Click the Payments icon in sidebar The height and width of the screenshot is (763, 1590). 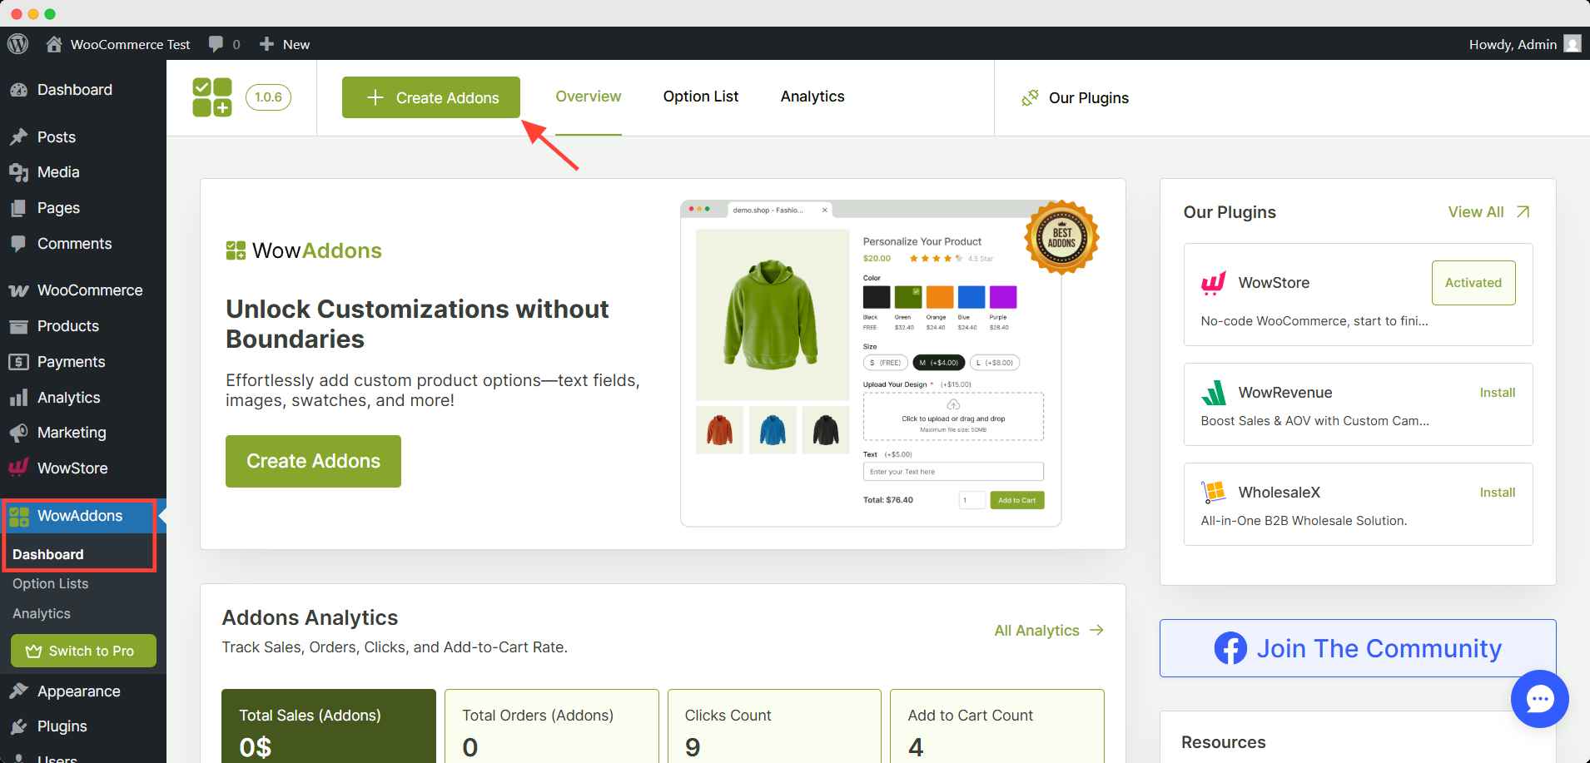(x=18, y=362)
